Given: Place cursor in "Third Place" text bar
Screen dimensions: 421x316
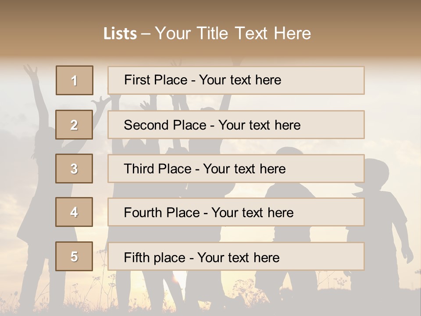Looking at the screenshot, I should click(x=236, y=169).
